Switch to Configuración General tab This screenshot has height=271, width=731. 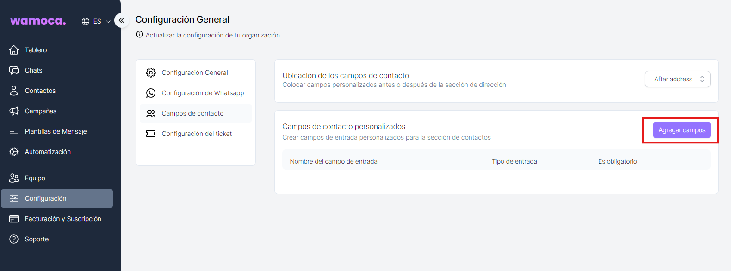(x=195, y=73)
